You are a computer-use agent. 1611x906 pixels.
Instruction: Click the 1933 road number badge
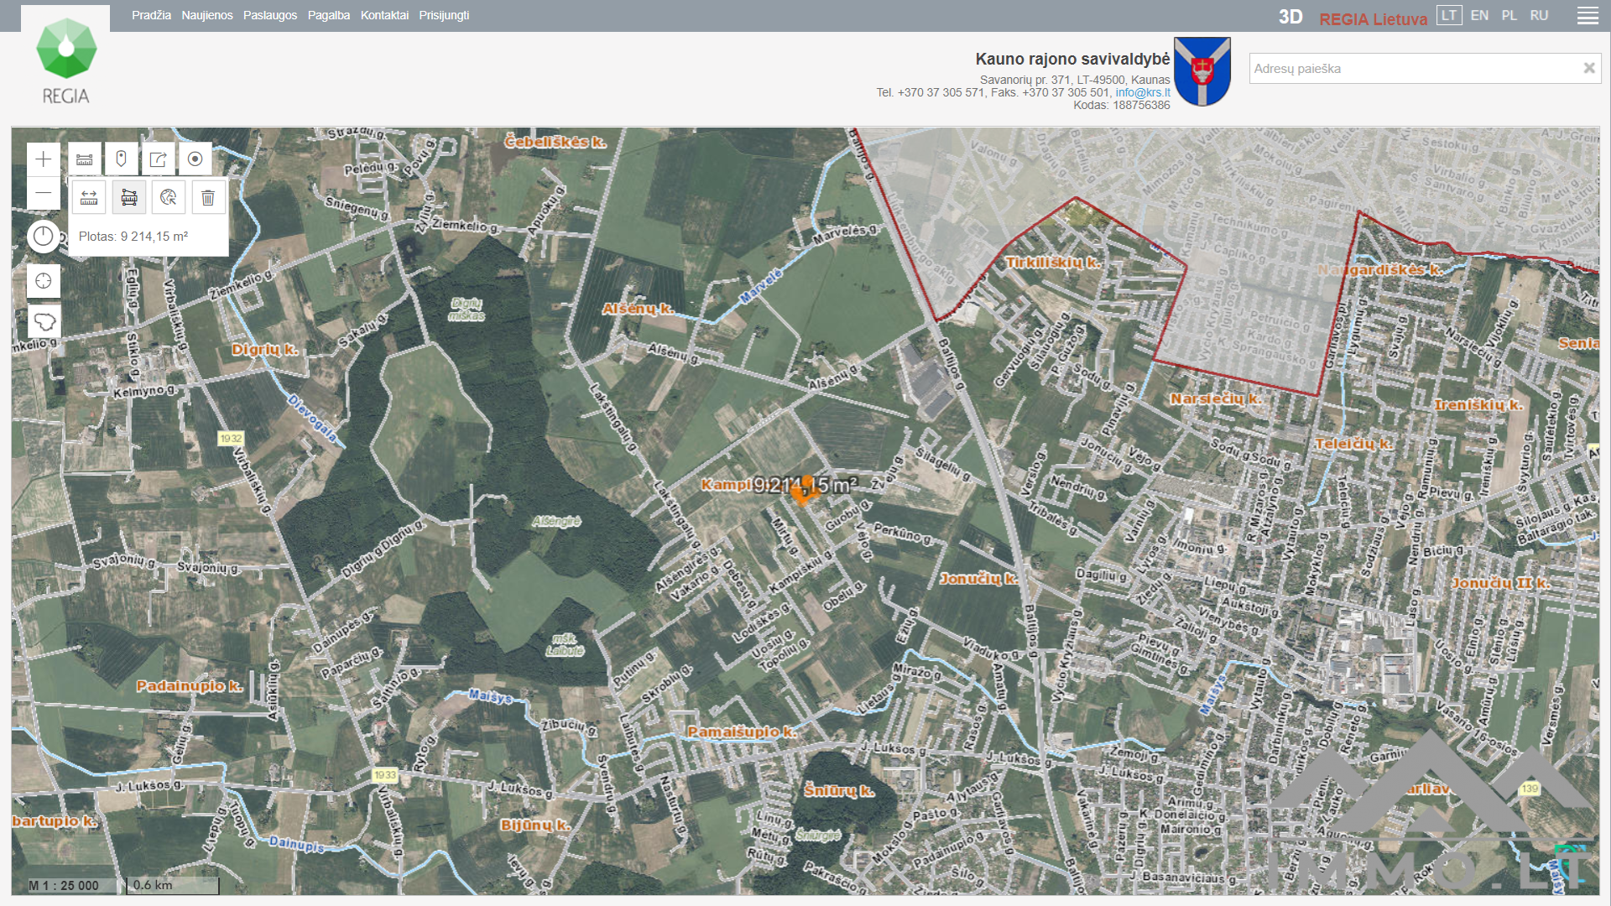385,775
